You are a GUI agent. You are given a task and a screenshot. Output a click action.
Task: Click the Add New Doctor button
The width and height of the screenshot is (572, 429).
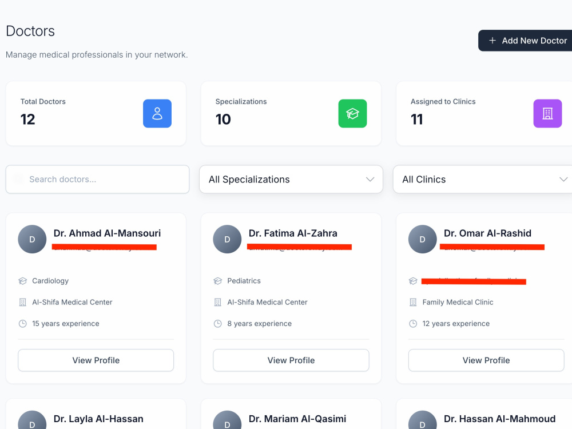click(525, 41)
